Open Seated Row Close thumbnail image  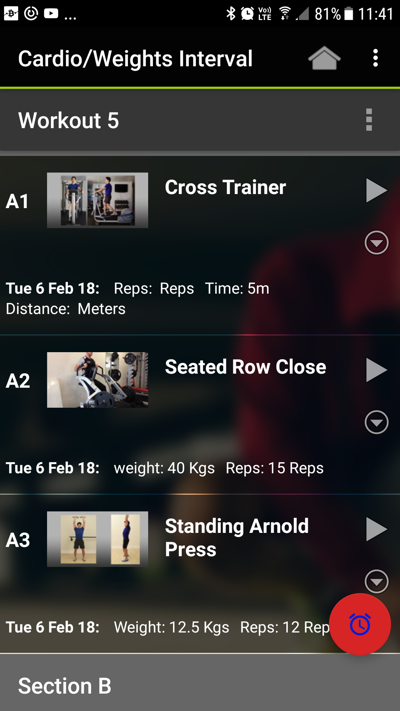pos(97,380)
